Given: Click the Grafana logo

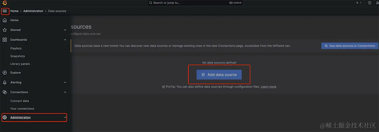Looking at the screenshot, I should (5, 3).
